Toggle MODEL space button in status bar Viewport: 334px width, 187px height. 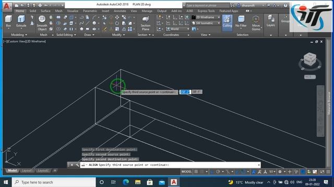tap(186, 172)
